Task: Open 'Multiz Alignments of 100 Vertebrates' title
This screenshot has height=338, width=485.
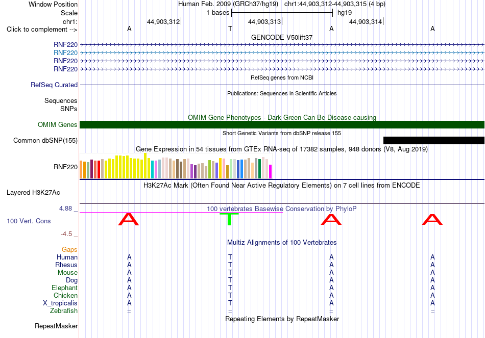Action: coord(282,243)
